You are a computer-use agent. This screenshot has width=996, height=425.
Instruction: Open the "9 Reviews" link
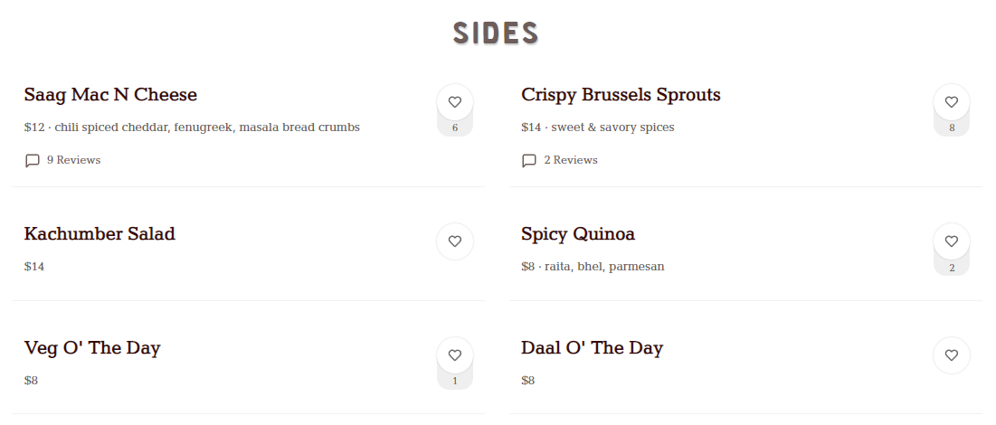click(x=73, y=160)
